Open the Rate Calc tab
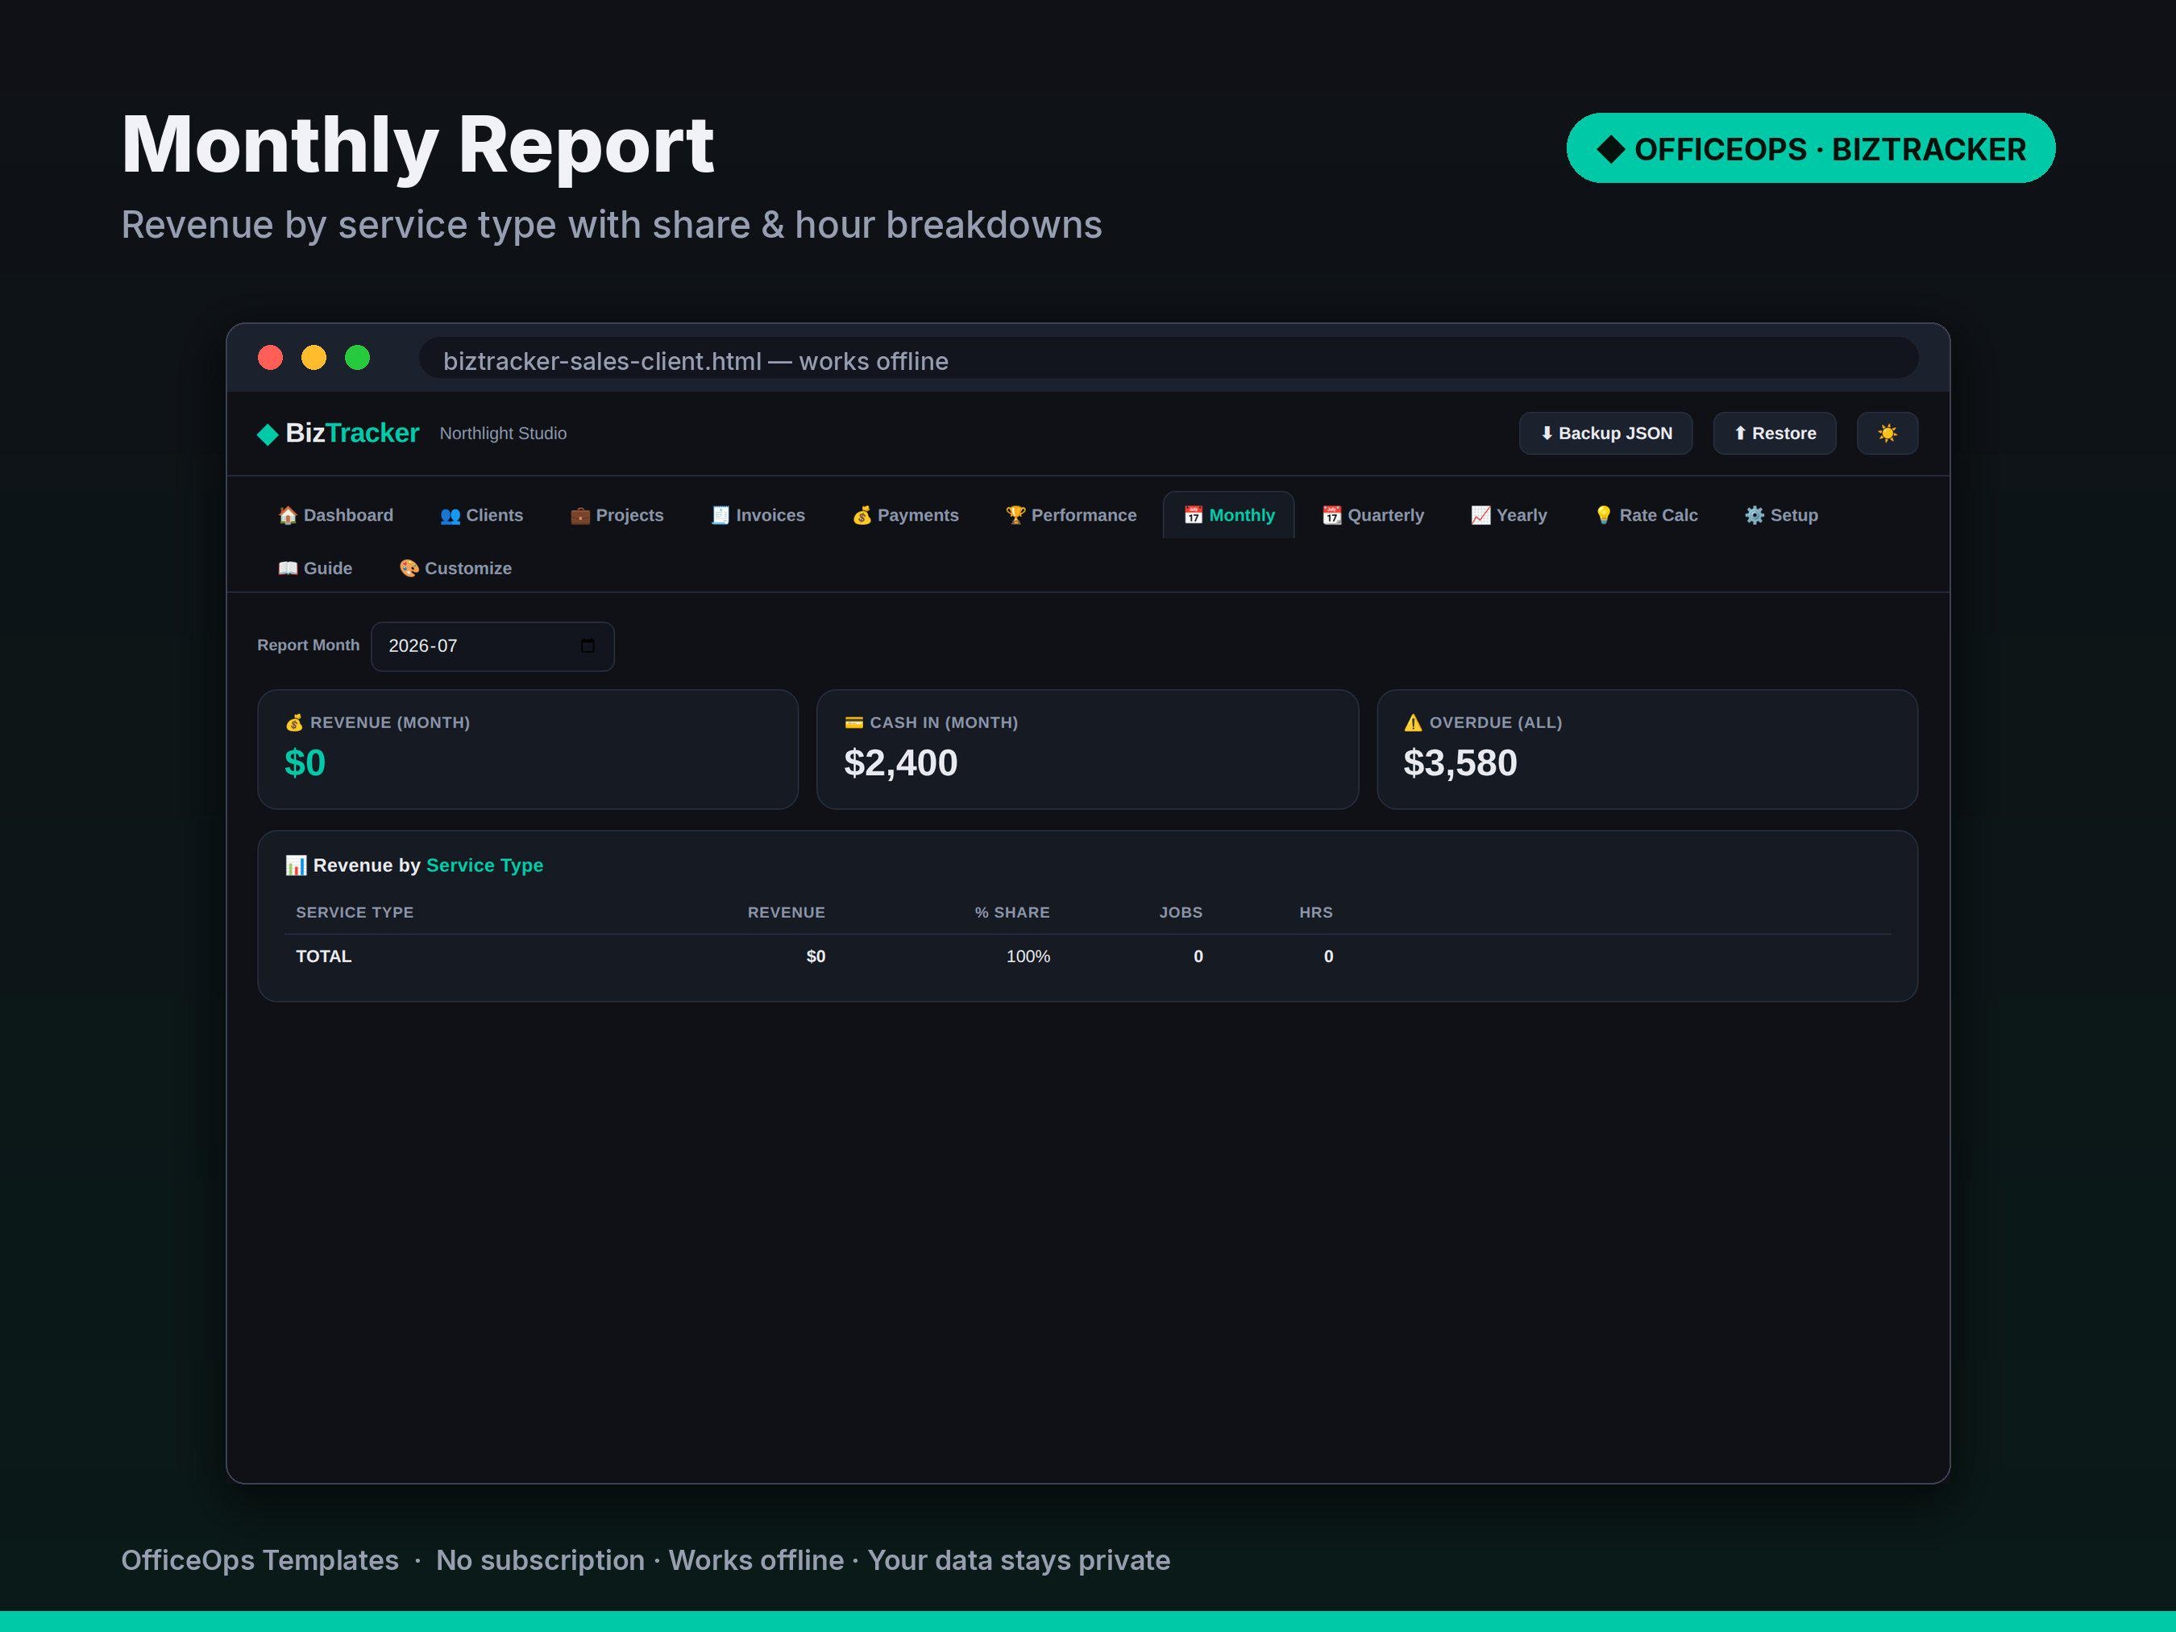Screen dimensions: 2176x1632 tap(1646, 514)
